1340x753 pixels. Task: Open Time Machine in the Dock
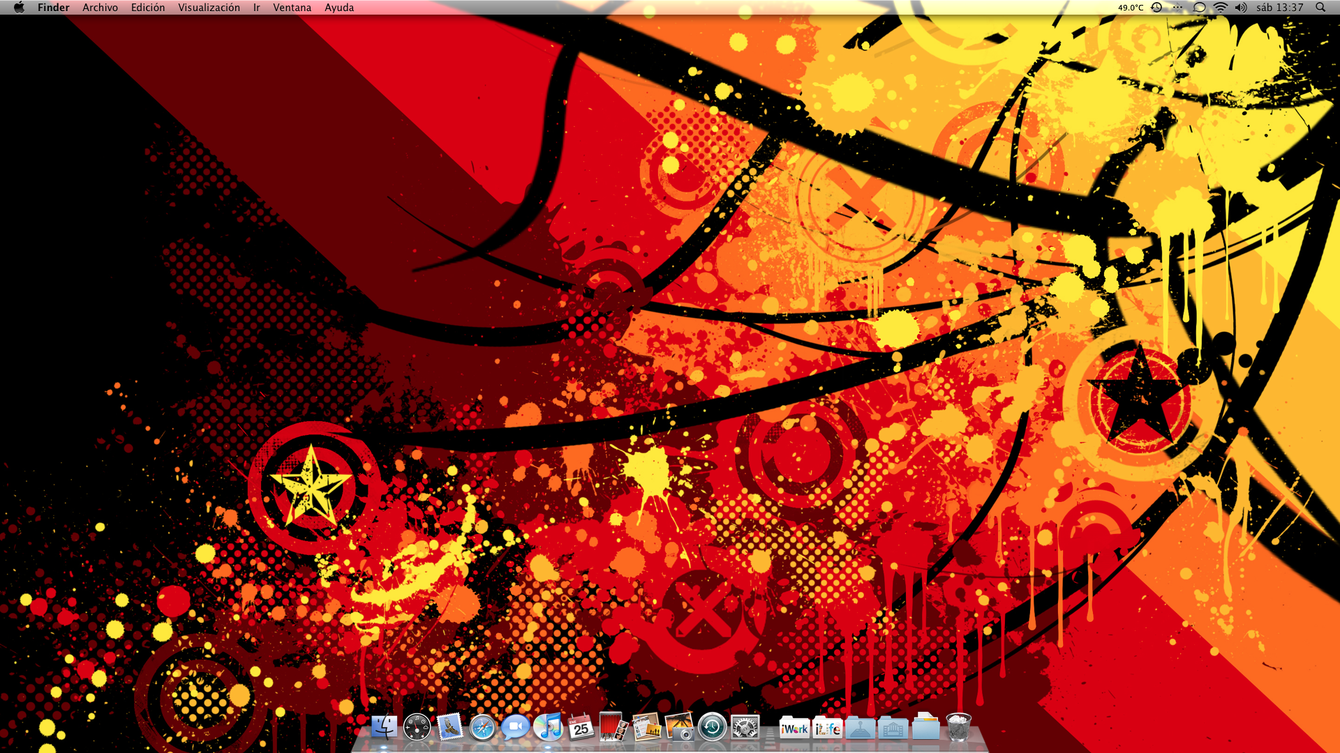[712, 727]
